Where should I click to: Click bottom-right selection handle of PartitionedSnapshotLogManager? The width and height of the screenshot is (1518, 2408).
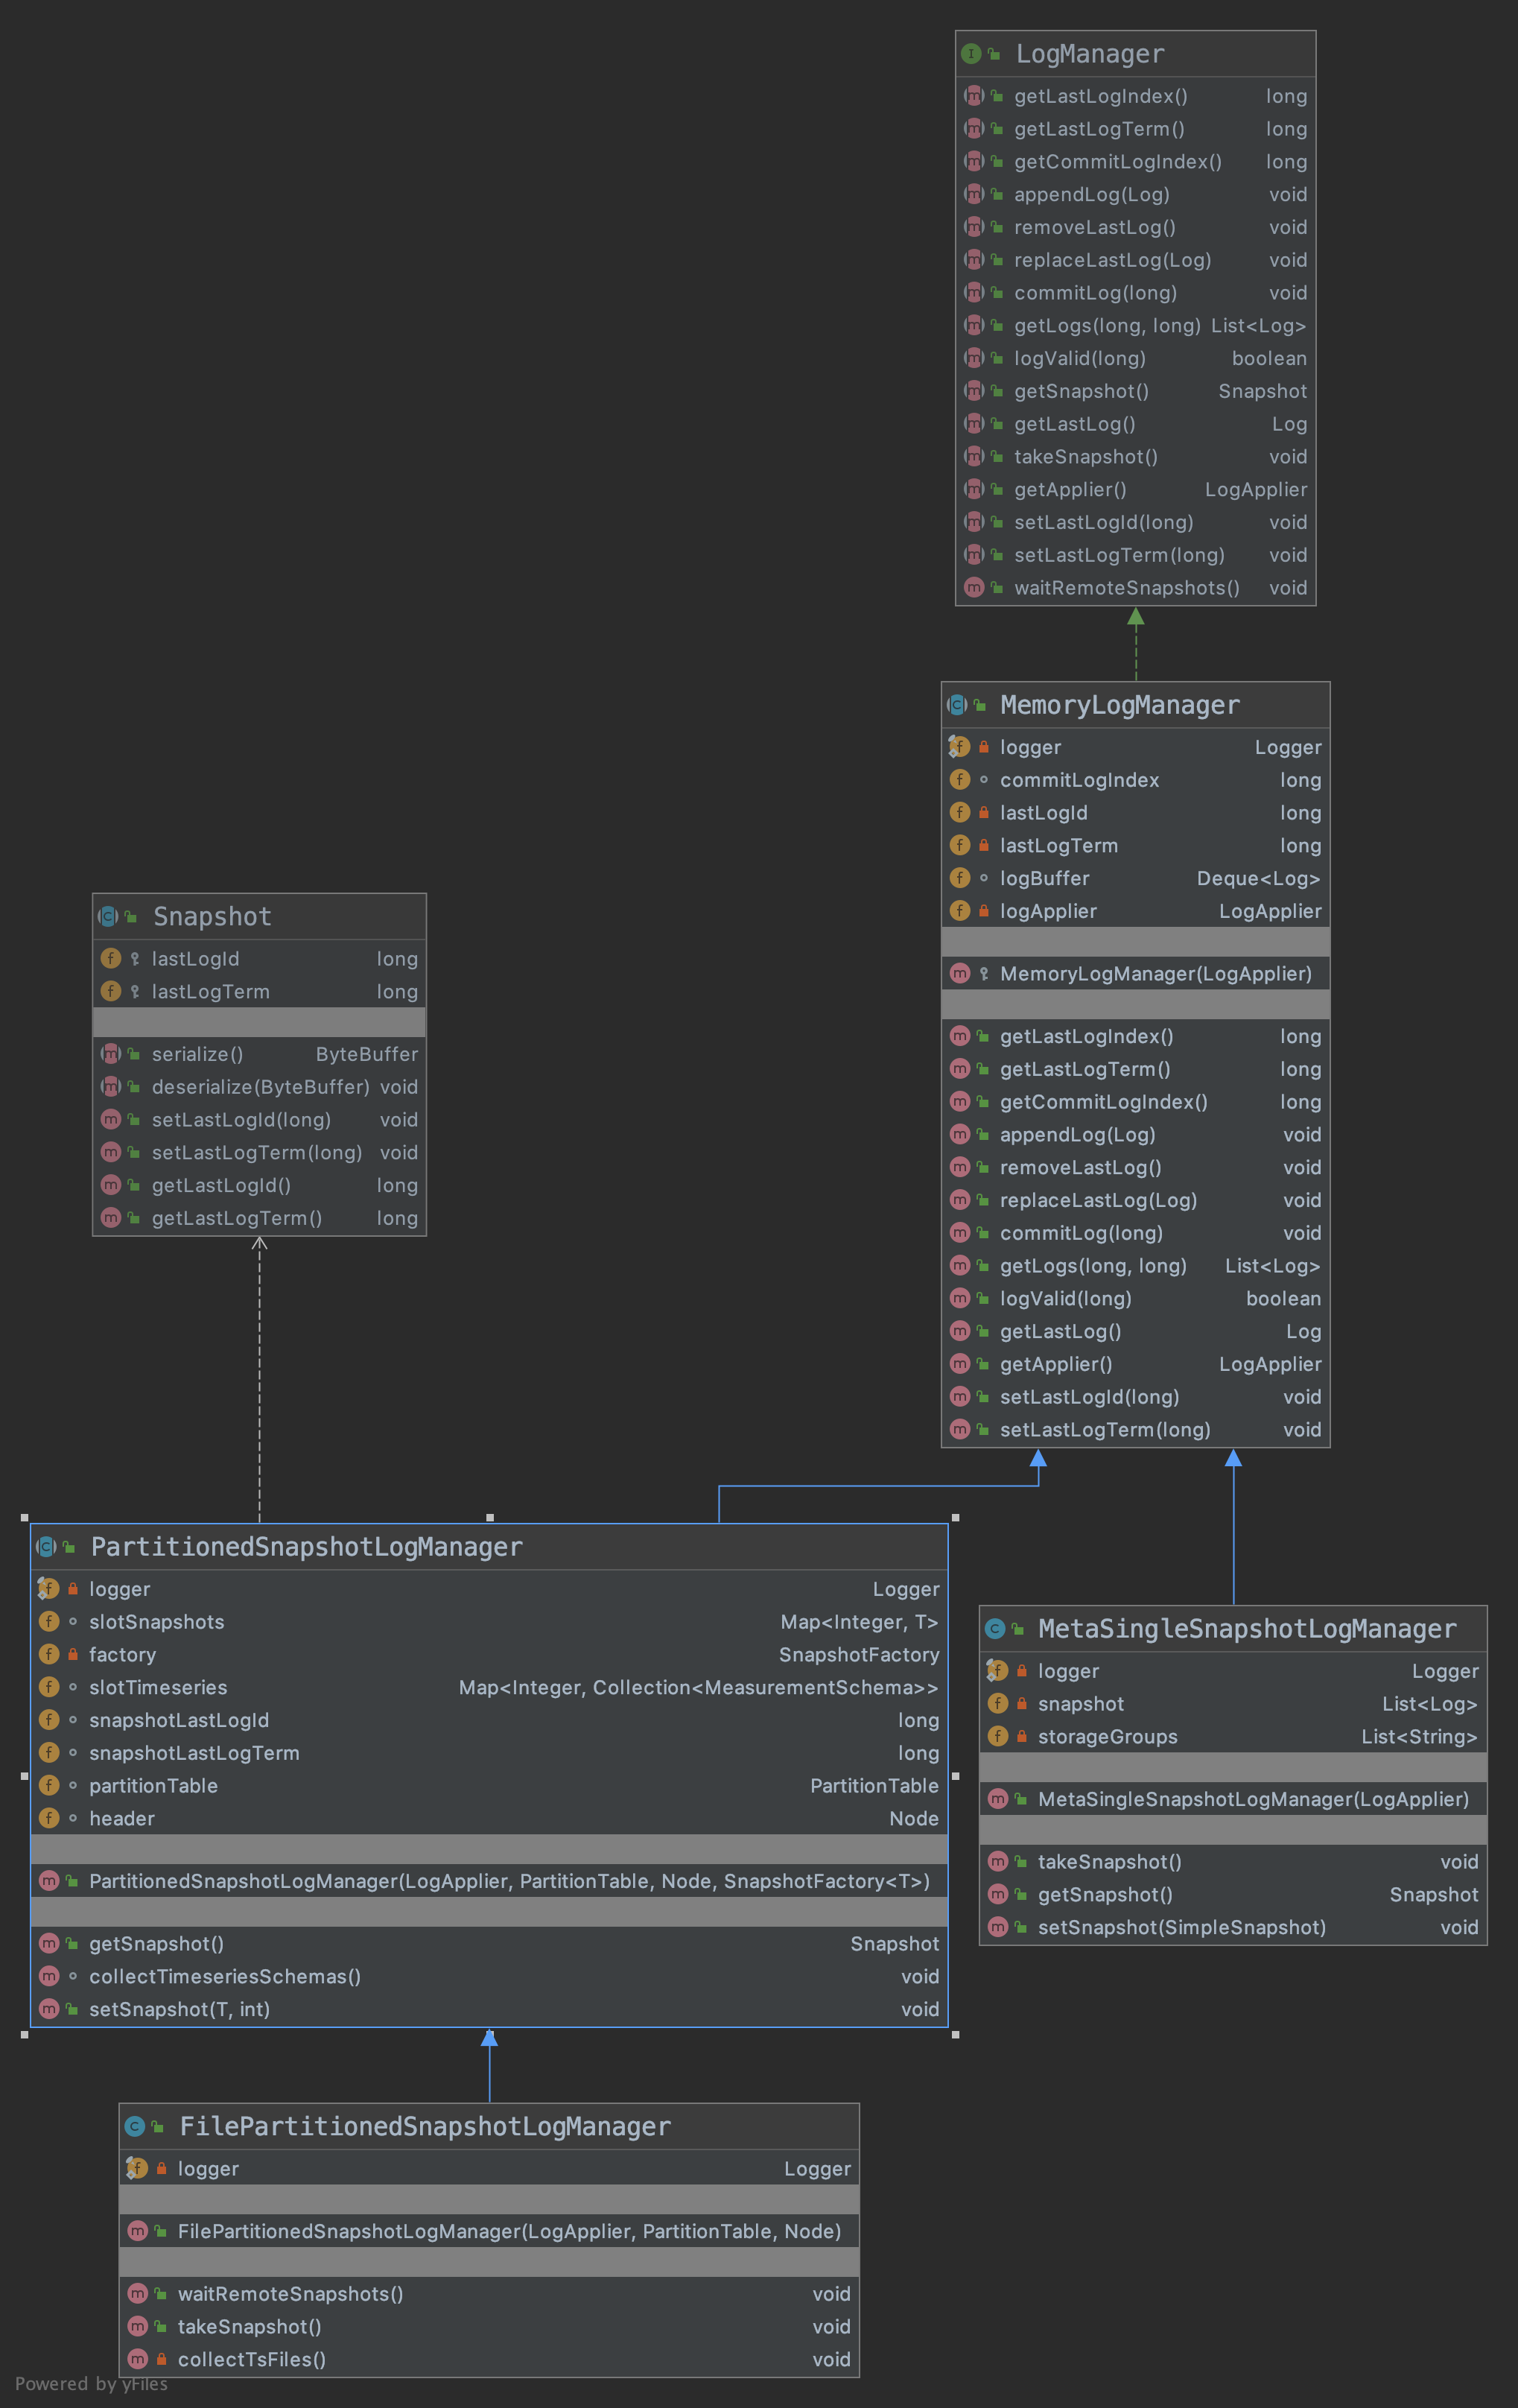pos(955,2035)
